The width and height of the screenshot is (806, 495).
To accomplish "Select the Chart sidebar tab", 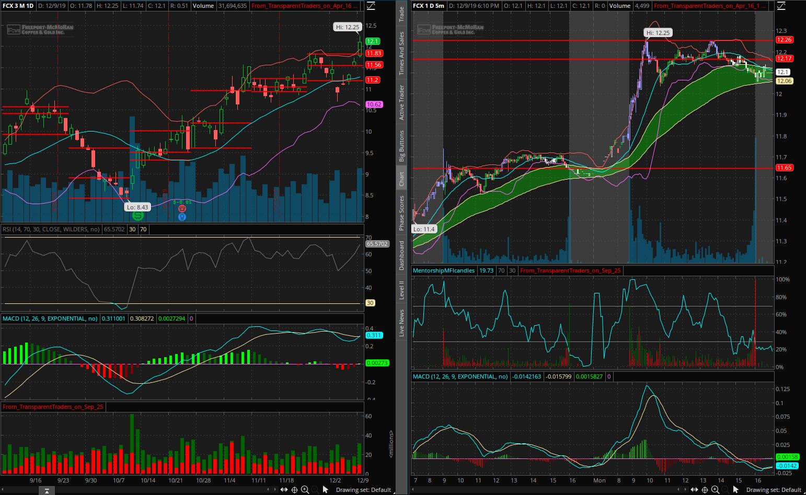I will click(401, 179).
